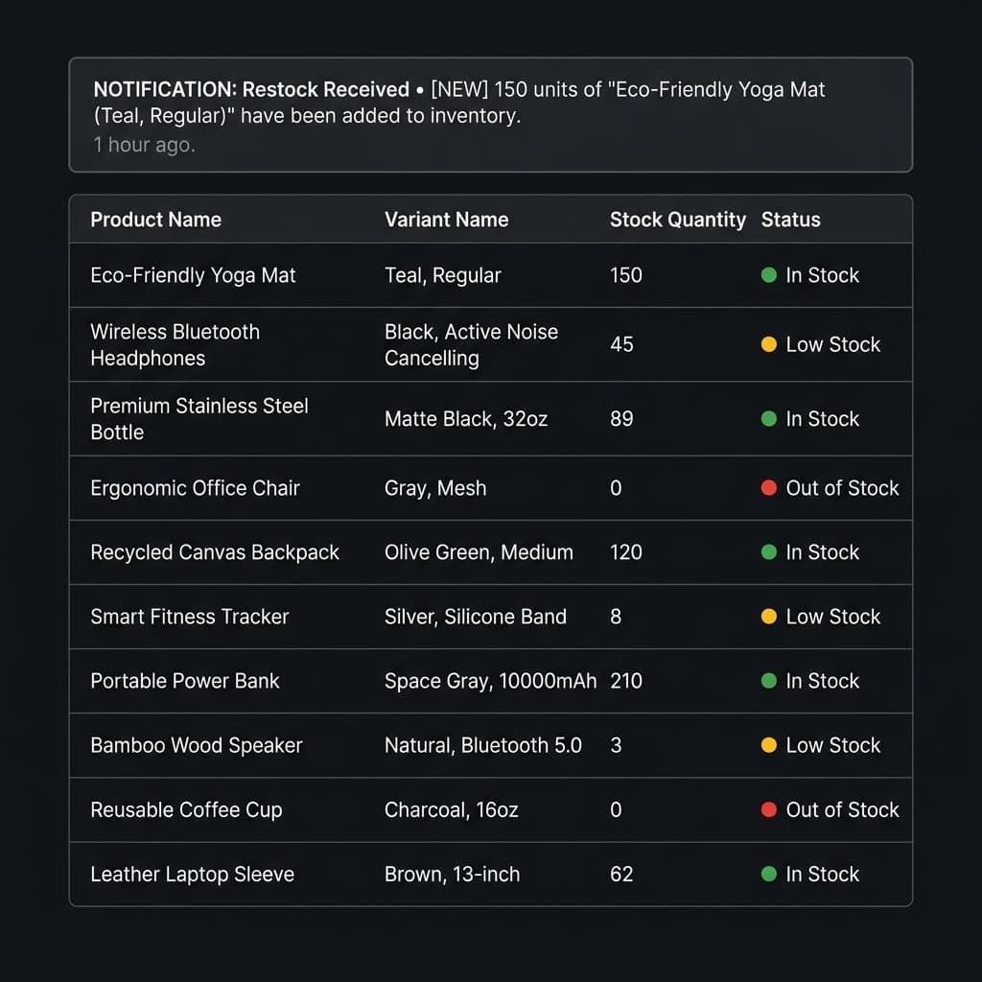Click the yellow dot for Bamboo Wood Speaker
The image size is (982, 982).
[768, 745]
